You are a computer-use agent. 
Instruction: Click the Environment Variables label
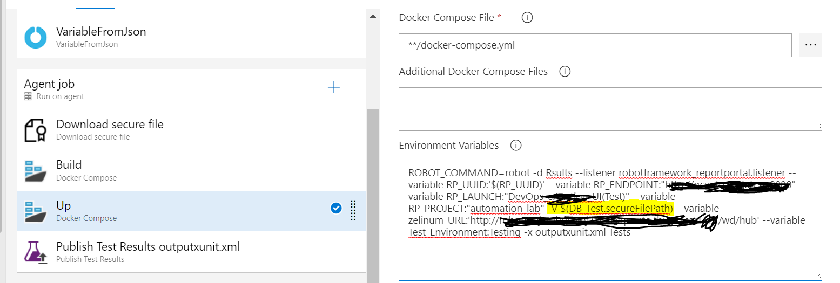448,145
